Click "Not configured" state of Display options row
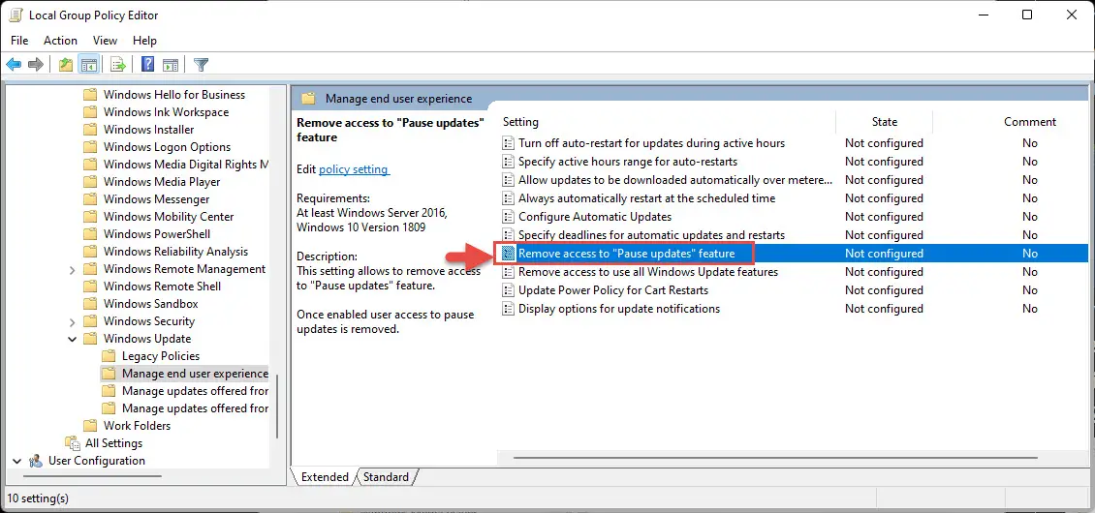Viewport: 1095px width, 513px height. click(x=884, y=309)
